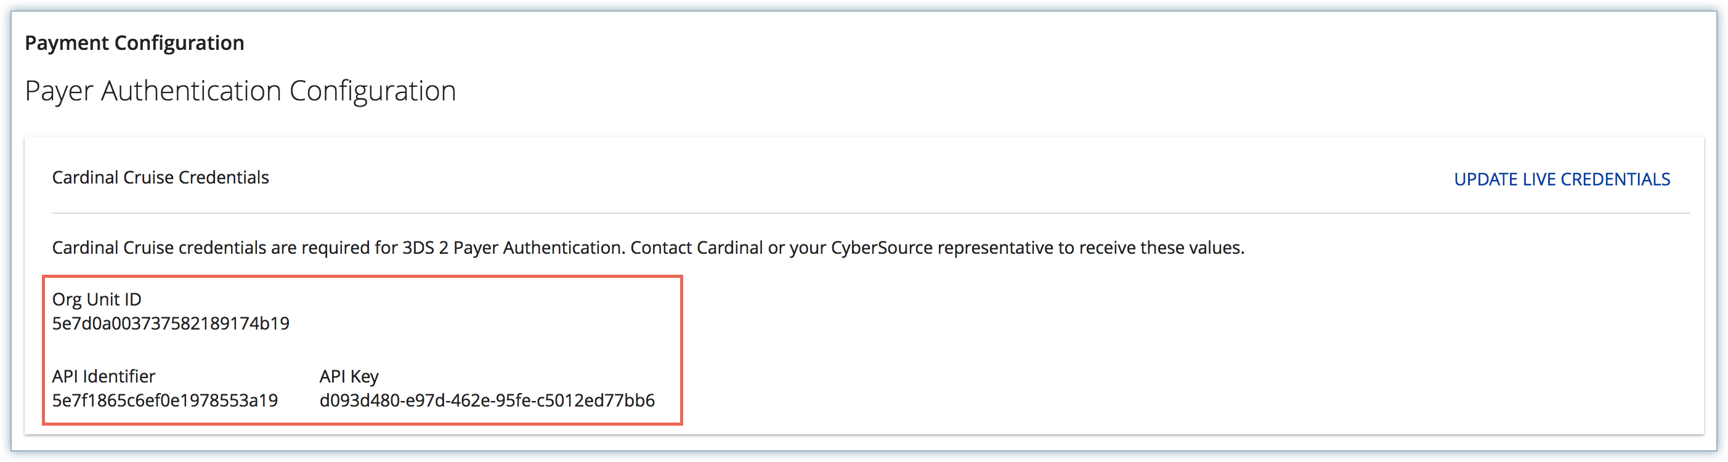Viewport: 1728px width, 462px height.
Task: Click the UPDATE LIVE CREDENTIALS link
Action: [x=1561, y=179]
